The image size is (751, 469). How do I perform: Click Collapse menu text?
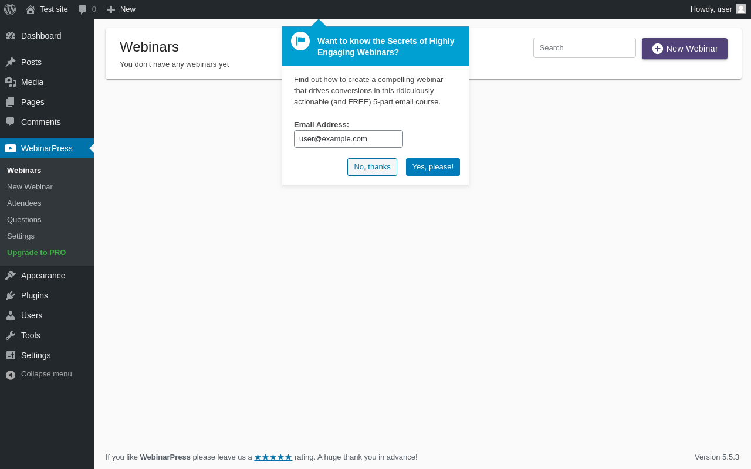(46, 373)
